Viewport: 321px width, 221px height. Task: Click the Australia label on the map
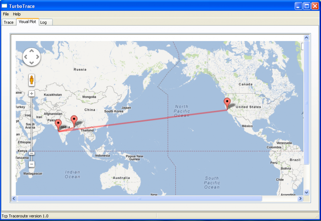pyautogui.click(x=122, y=178)
